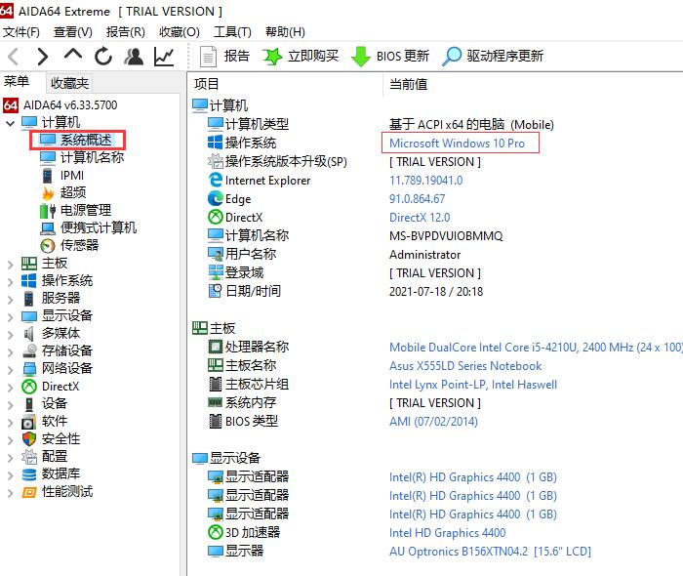Viewport: 683px width, 576px height.
Task: Click the Edge row icon
Action: 216,199
